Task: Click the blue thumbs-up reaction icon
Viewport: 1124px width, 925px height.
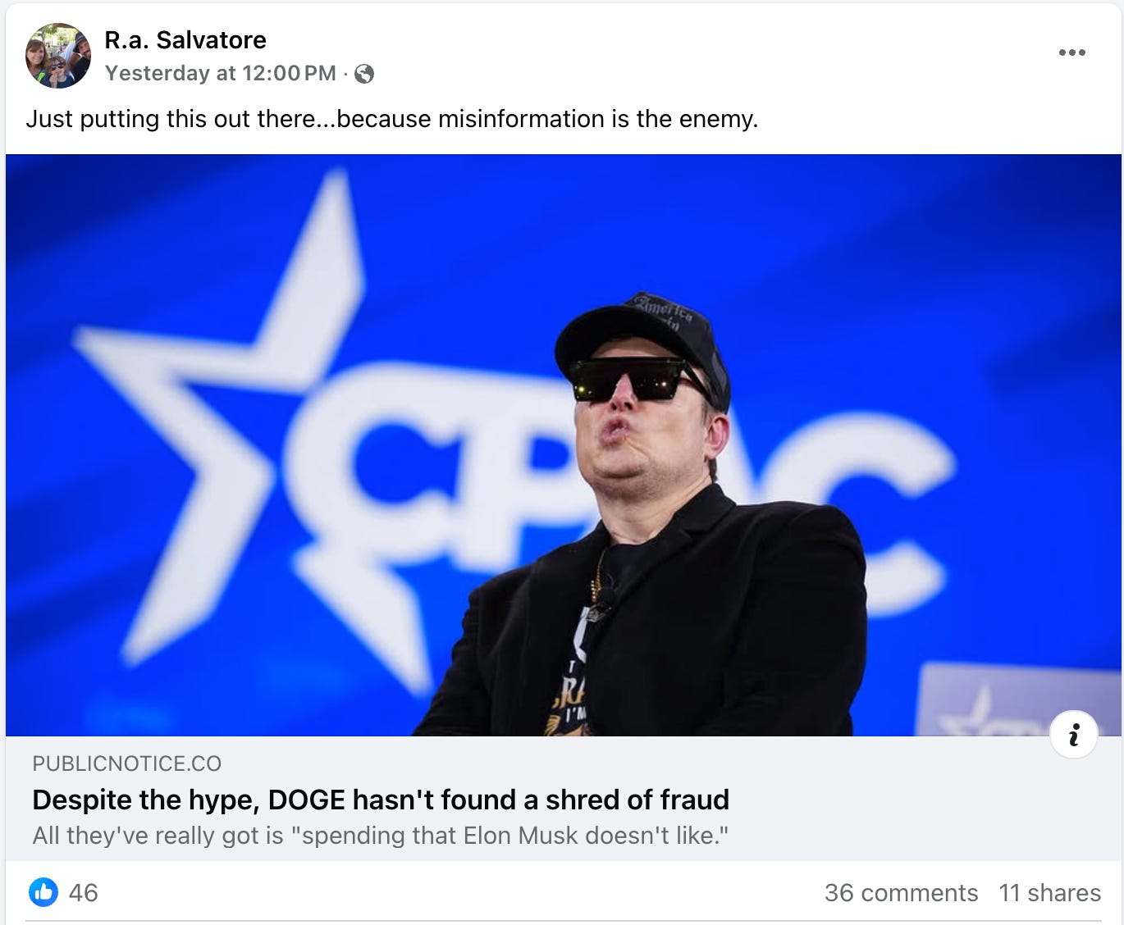Action: coord(43,892)
